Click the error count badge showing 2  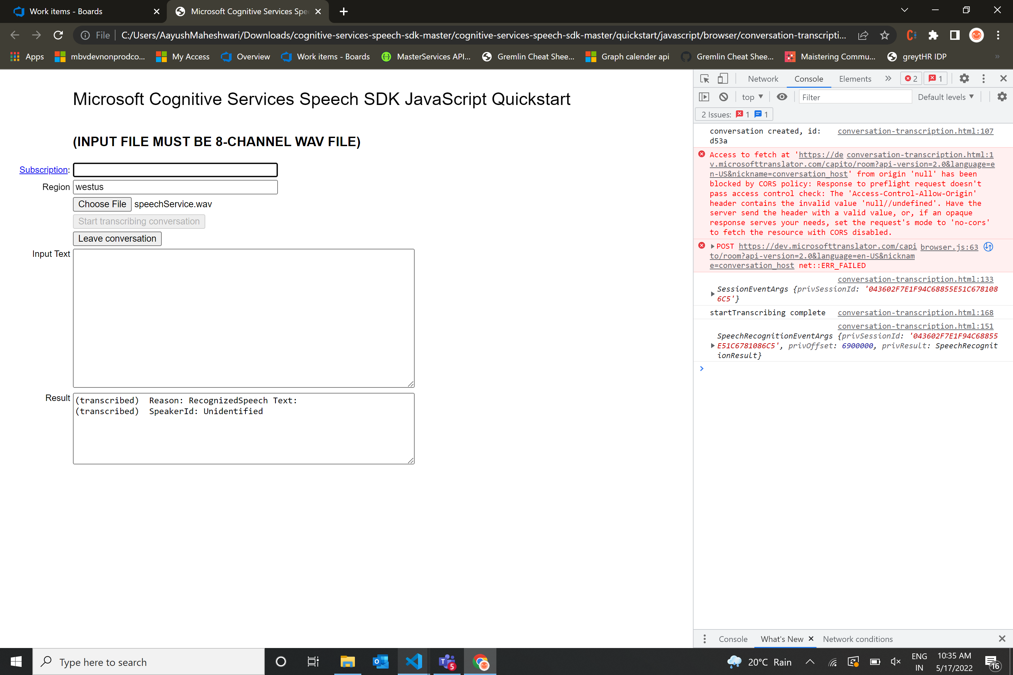click(911, 78)
